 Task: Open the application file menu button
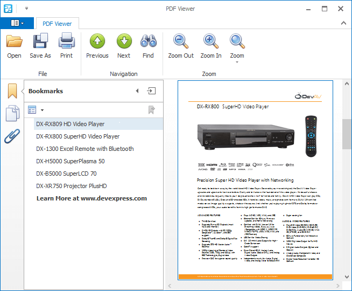pos(17,23)
